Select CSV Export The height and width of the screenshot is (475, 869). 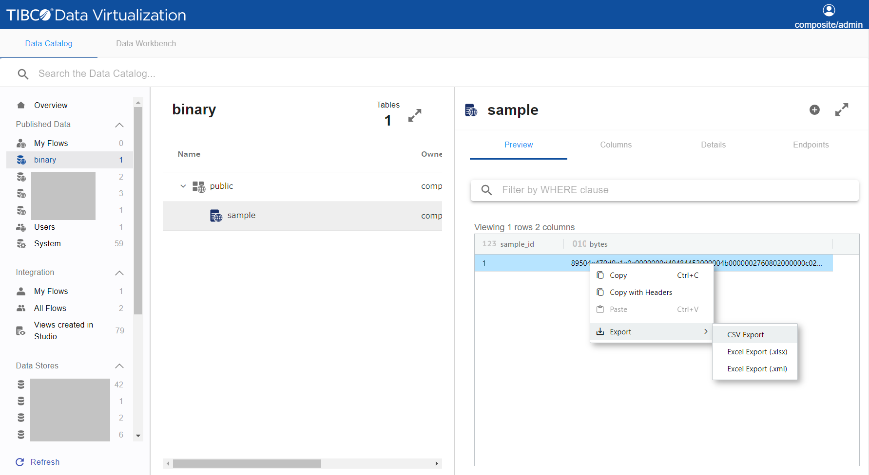755,335
